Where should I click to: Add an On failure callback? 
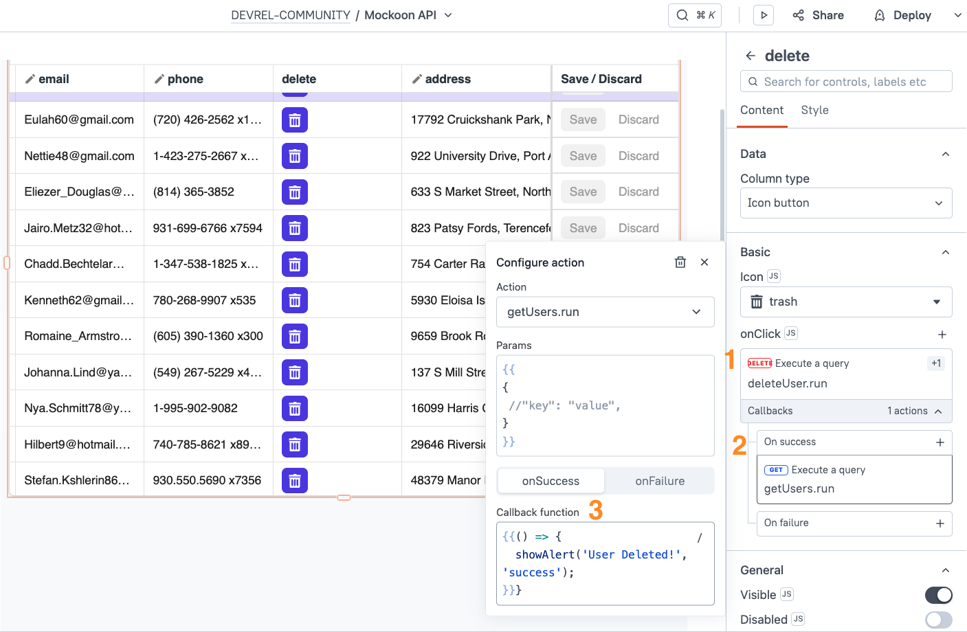(x=940, y=523)
